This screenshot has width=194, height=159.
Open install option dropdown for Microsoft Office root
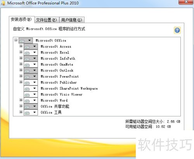tap(26, 40)
